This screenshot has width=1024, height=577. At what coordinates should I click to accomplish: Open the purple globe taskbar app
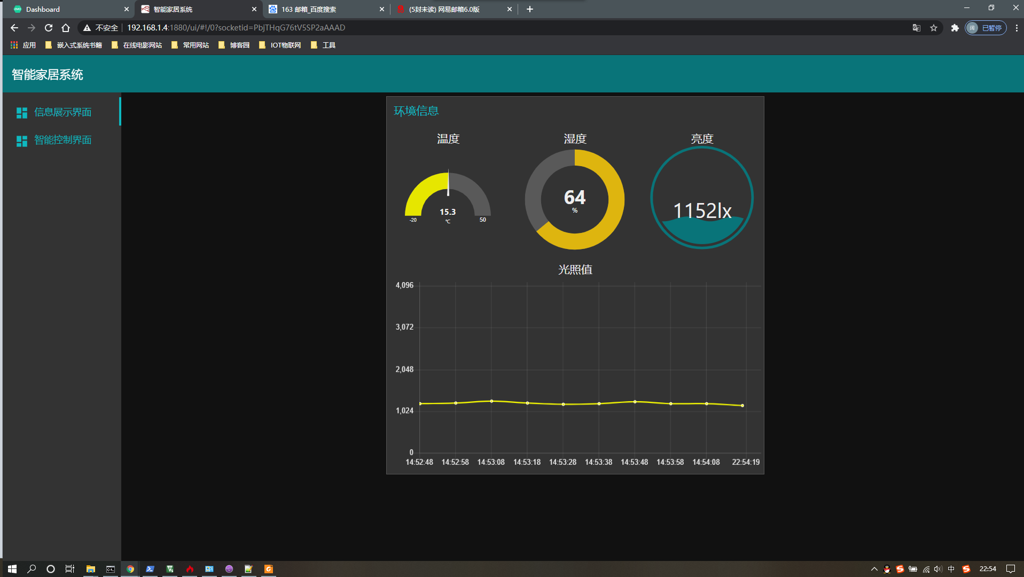[x=229, y=569]
